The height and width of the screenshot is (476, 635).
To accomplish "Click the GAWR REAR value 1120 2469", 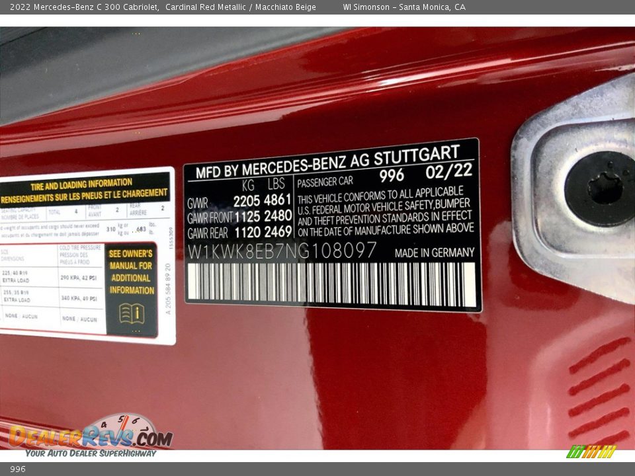I will [263, 232].
